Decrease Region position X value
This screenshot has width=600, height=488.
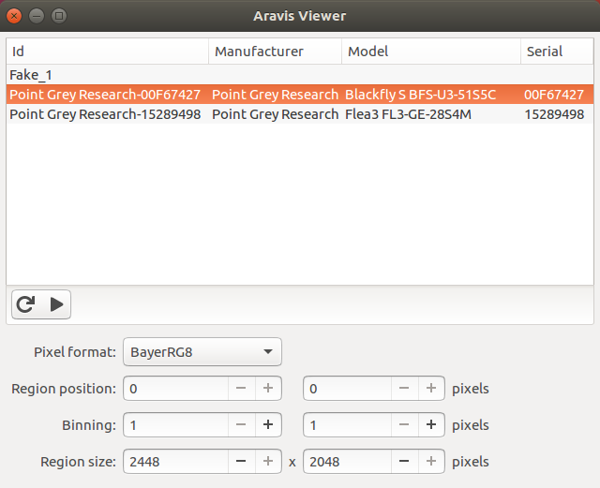pyautogui.click(x=241, y=389)
